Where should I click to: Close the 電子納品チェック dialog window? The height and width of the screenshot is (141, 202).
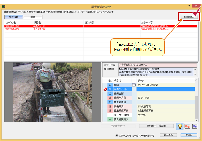pos(196,6)
